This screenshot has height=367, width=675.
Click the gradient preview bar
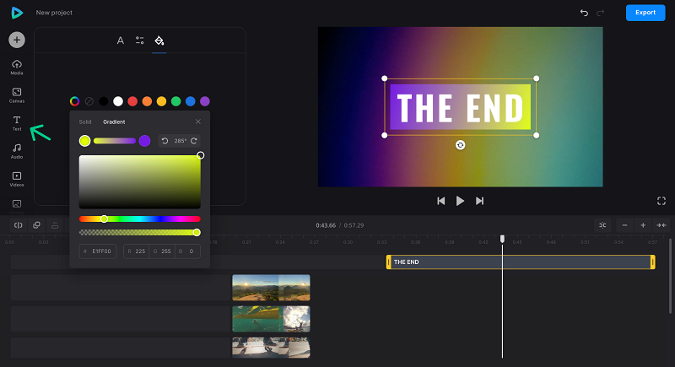coord(115,141)
